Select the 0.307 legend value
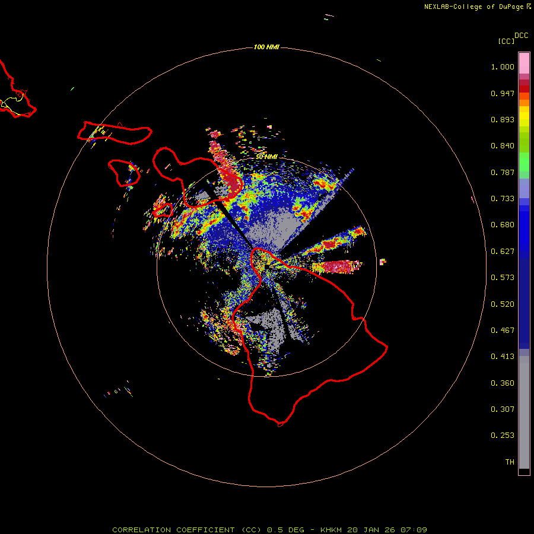This screenshot has width=534, height=534. coord(503,409)
